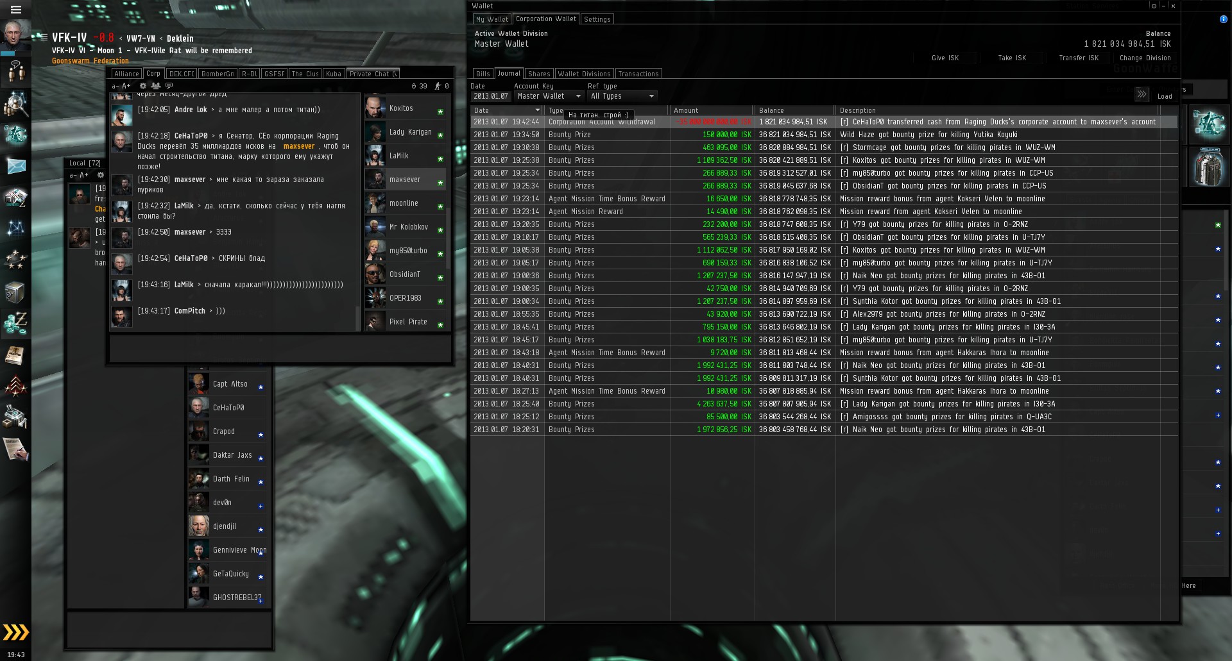Viewport: 1232px width, 661px height.
Task: Switch to the Bills tab
Action: point(483,74)
